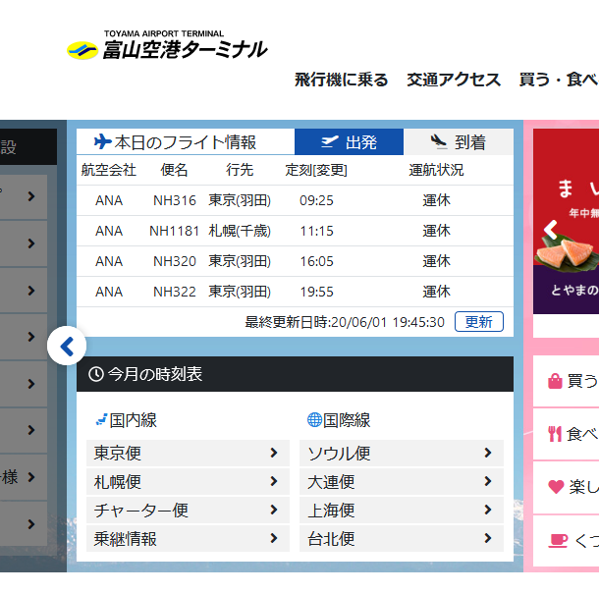599x593 pixels.
Task: Open the 札幌便 timetable
Action: click(188, 481)
